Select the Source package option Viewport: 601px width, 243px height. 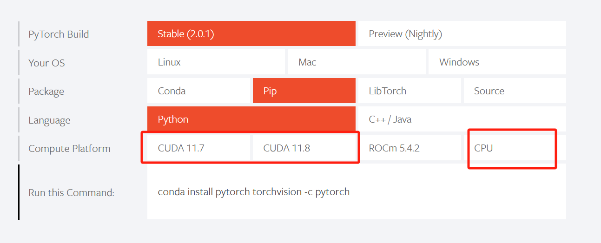click(515, 91)
